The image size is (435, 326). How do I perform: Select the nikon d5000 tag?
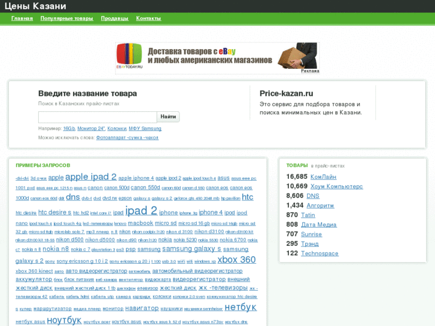click(100, 240)
